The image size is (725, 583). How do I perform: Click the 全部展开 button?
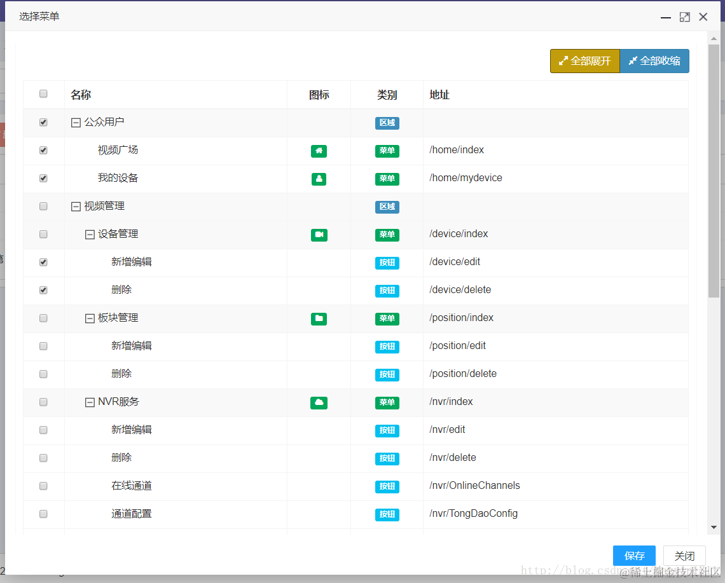pos(585,61)
